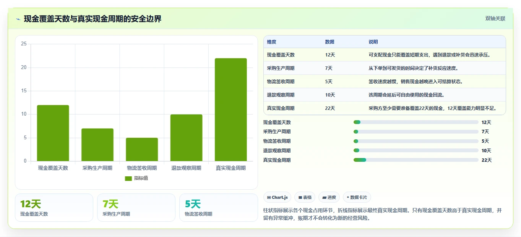Click the 10天 value in table
The image size is (521, 237).
tap(330, 95)
